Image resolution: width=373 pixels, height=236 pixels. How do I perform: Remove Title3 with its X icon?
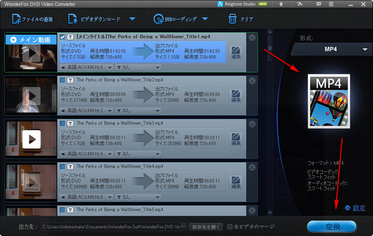click(x=252, y=124)
